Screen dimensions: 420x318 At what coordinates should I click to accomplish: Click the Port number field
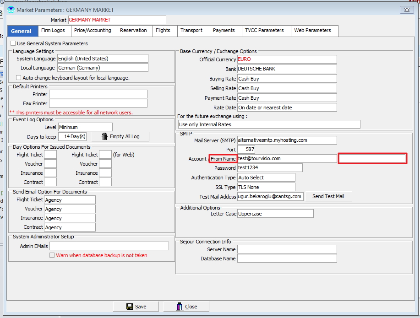click(x=246, y=150)
